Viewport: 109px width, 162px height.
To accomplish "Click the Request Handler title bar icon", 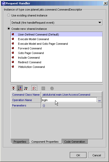I will (4, 3).
